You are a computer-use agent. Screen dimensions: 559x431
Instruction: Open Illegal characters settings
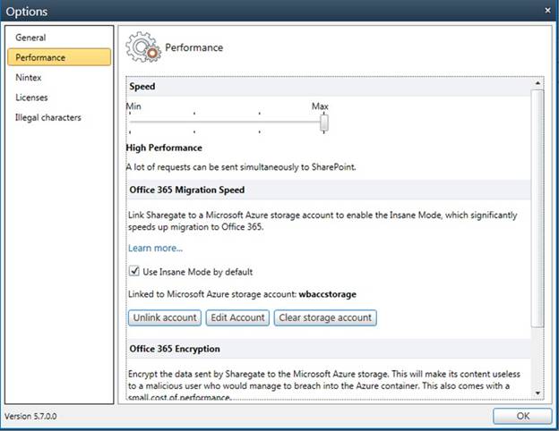47,117
